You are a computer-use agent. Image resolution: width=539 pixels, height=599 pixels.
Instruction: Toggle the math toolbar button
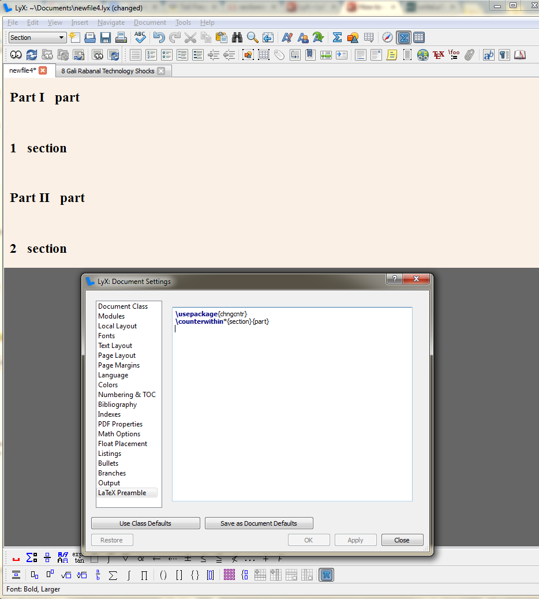click(x=404, y=38)
